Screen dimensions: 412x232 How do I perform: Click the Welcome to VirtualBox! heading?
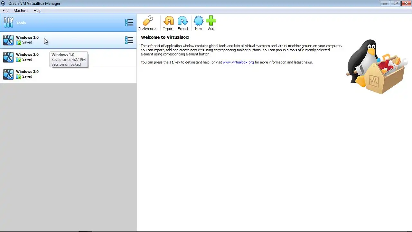point(165,37)
